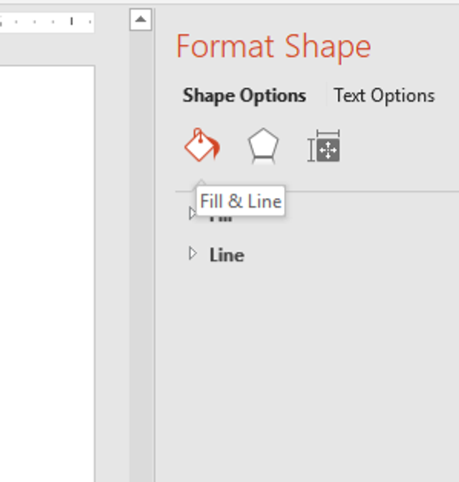Click the pointer notch under Fill & Line
459x482 pixels.
(202, 184)
